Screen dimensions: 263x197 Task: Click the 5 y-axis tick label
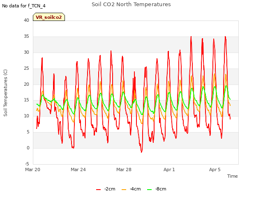[x=28, y=132]
